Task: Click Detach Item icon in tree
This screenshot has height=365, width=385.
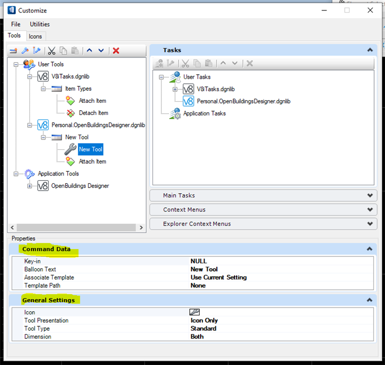Action: 71,113
